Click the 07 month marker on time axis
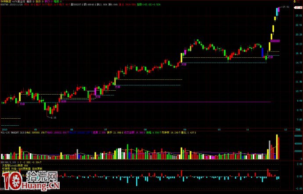 point(105,130)
